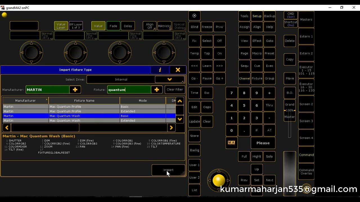Image resolution: width=360 pixels, height=202 pixels.
Task: Click the Please key
Action: 263,143
